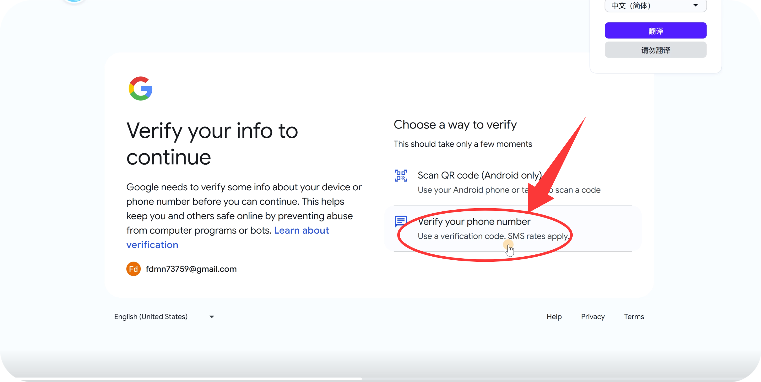Screen dimensions: 761x382
Task: Click the This should take only a few moments text
Action: point(463,144)
